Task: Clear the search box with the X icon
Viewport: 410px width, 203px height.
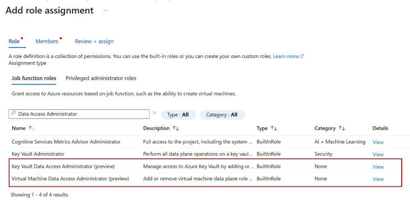Action: coord(155,113)
